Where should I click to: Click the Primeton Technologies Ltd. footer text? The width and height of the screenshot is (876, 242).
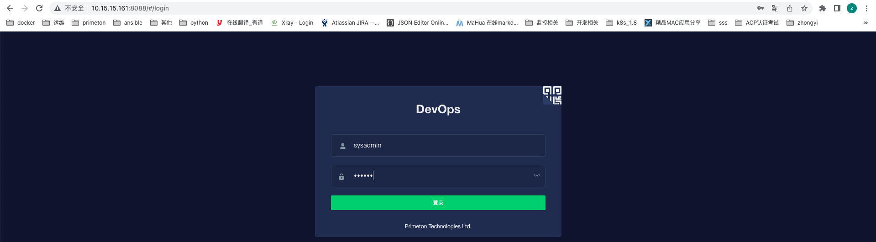438,226
